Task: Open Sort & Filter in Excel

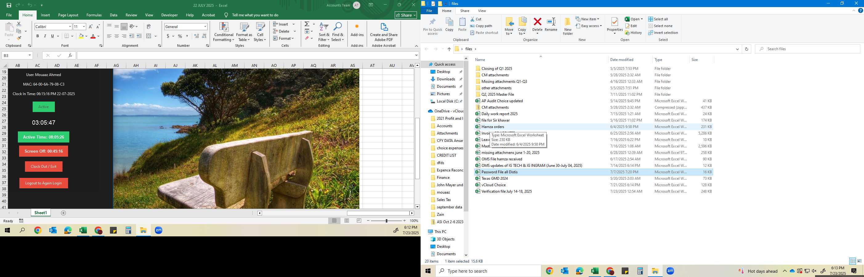Action: tap(324, 32)
